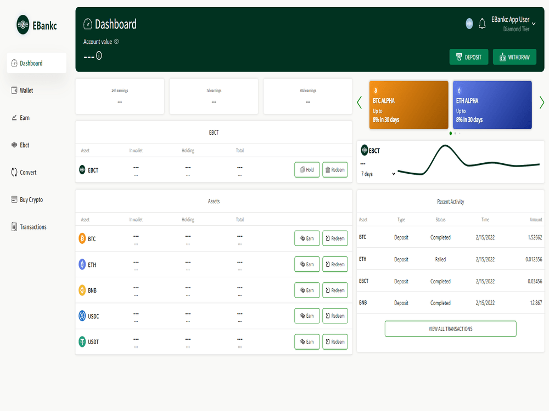Show next promo card with right arrow

tap(541, 102)
